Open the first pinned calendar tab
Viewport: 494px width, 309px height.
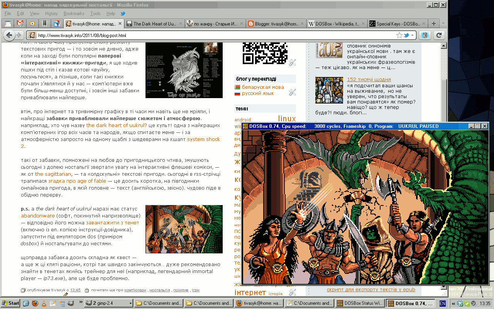pos(8,24)
